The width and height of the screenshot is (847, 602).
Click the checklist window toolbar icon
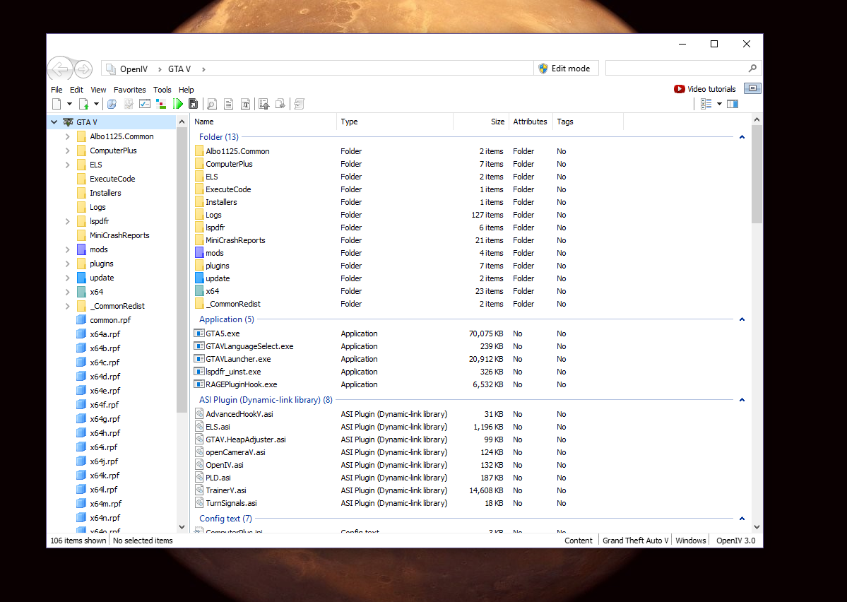pos(145,104)
